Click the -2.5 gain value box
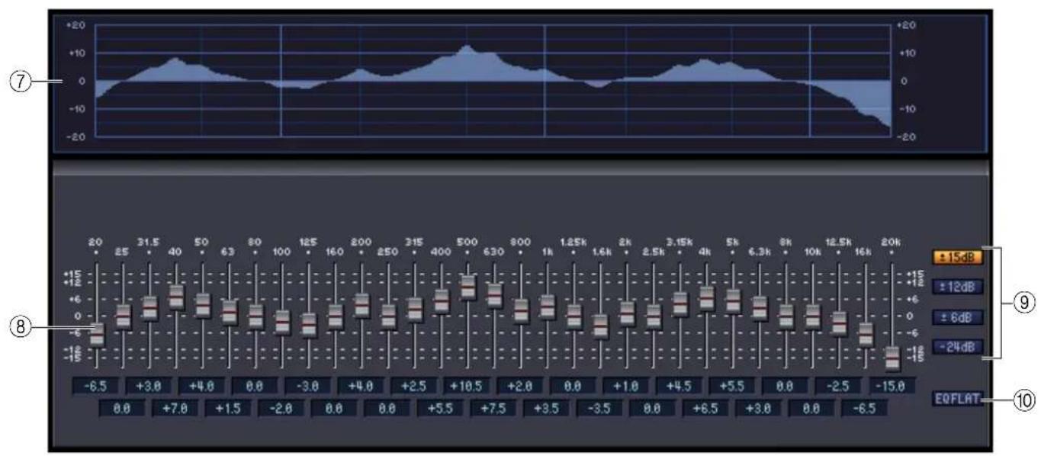The width and height of the screenshot is (1041, 456). 838,386
